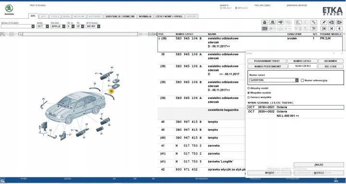Click the OZNACZENIE column header
Viewport: 346px width, 184px height.
coord(295,34)
